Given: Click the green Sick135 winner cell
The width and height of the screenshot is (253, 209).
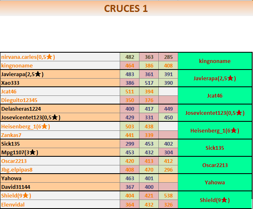Looking at the screenshot, I should tap(214, 148).
